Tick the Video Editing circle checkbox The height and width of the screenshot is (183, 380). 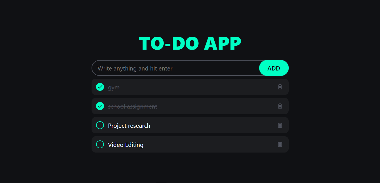tap(100, 144)
